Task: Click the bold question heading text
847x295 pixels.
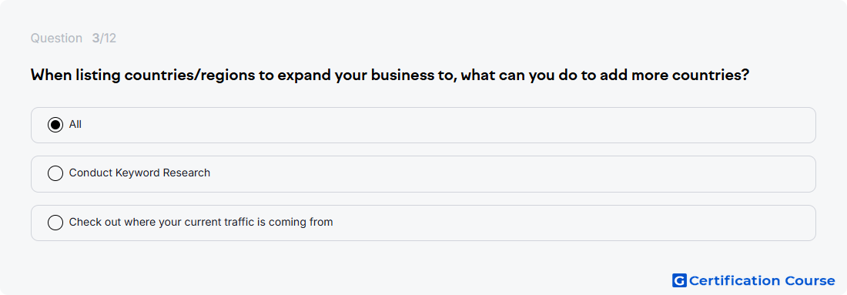Action: 390,75
